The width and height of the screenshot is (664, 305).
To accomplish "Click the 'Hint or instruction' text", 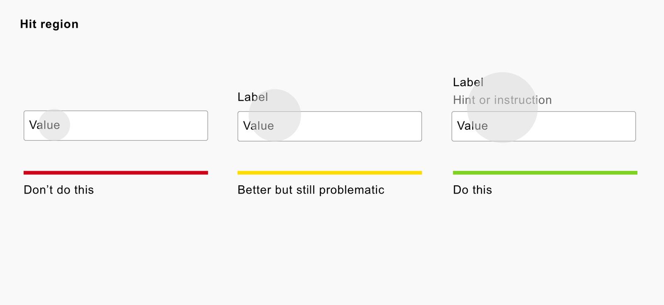I will pyautogui.click(x=502, y=100).
